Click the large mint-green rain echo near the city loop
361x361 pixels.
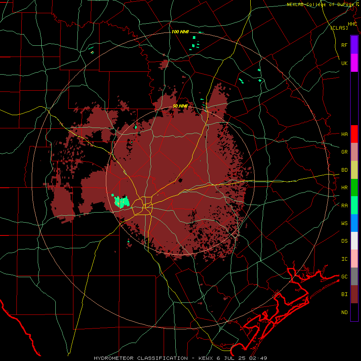122,202
